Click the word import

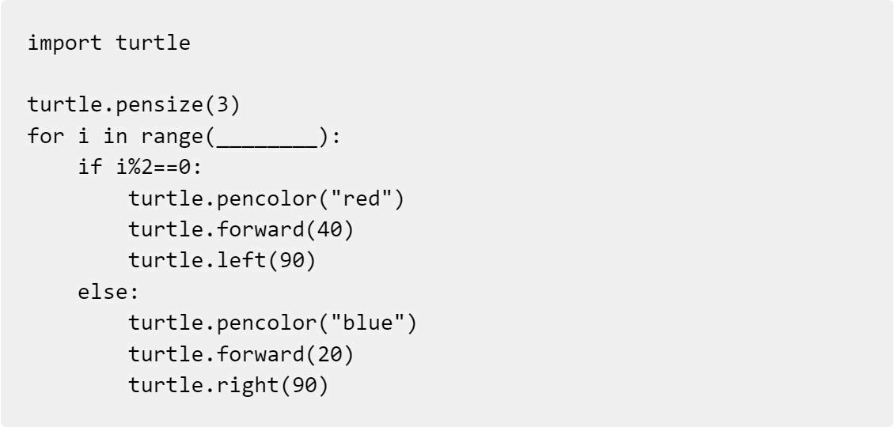coord(65,43)
